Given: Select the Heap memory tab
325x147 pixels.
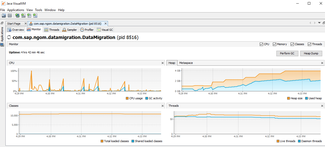Looking at the screenshot, I should (x=172, y=63).
